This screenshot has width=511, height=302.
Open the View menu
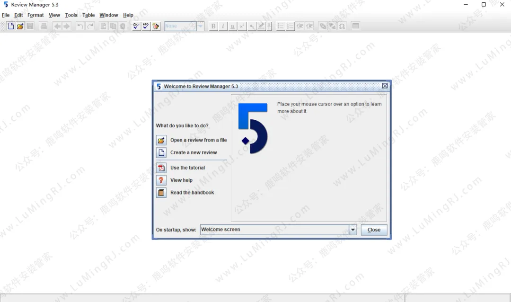[x=54, y=15]
